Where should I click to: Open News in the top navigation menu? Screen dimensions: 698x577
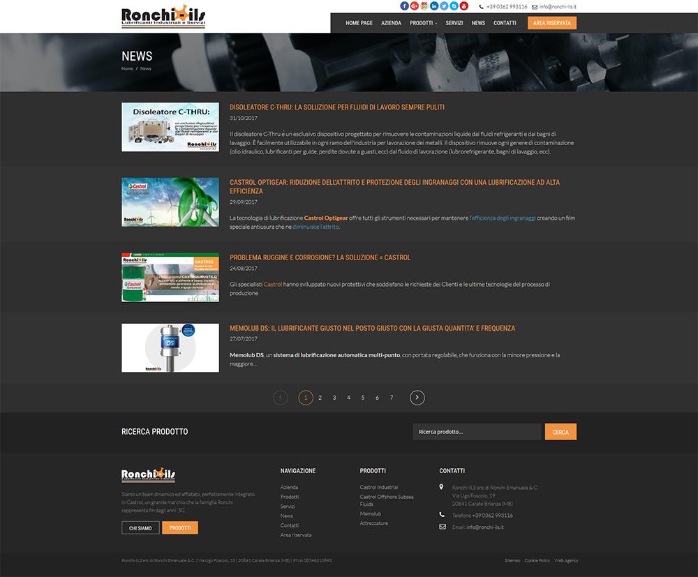(478, 23)
